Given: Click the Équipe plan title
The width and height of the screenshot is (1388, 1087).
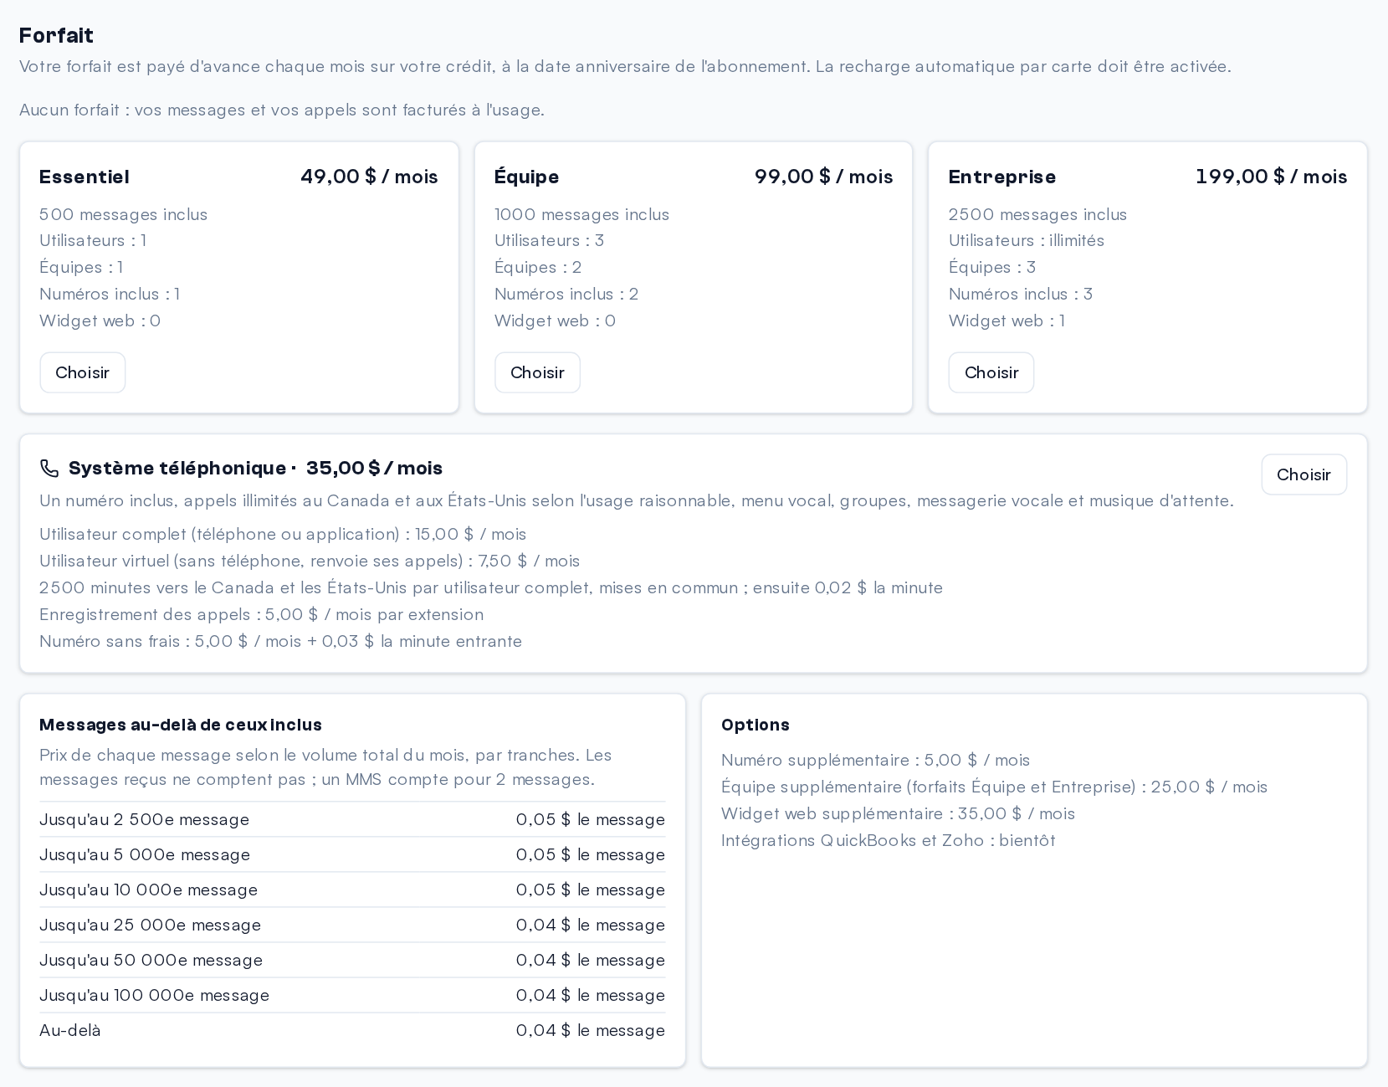Looking at the screenshot, I should point(527,177).
